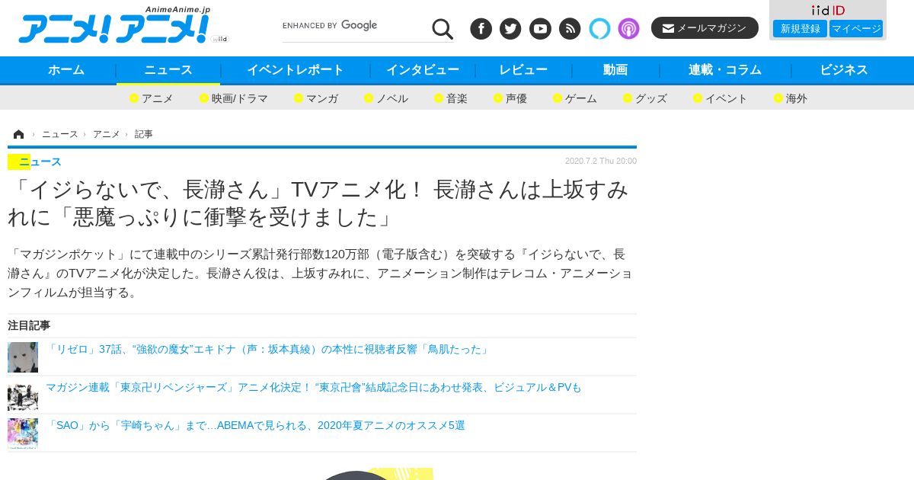
Task: Open the SAO ABEMA 2020年夏アニメ article link
Action: tap(255, 425)
